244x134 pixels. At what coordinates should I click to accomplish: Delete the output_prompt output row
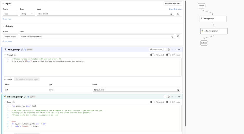178,36
